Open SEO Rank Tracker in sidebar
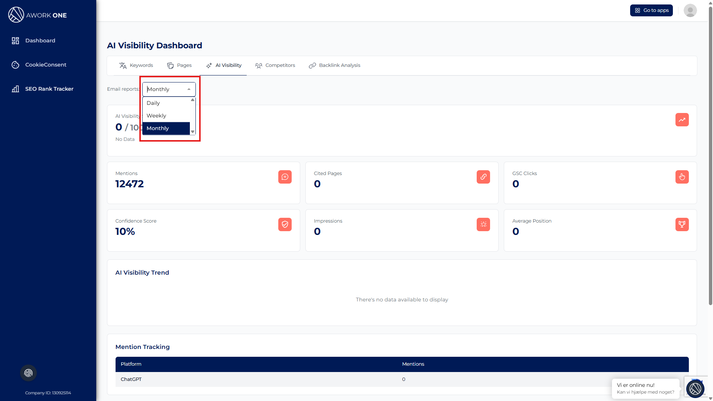The image size is (713, 401). pyautogui.click(x=49, y=89)
